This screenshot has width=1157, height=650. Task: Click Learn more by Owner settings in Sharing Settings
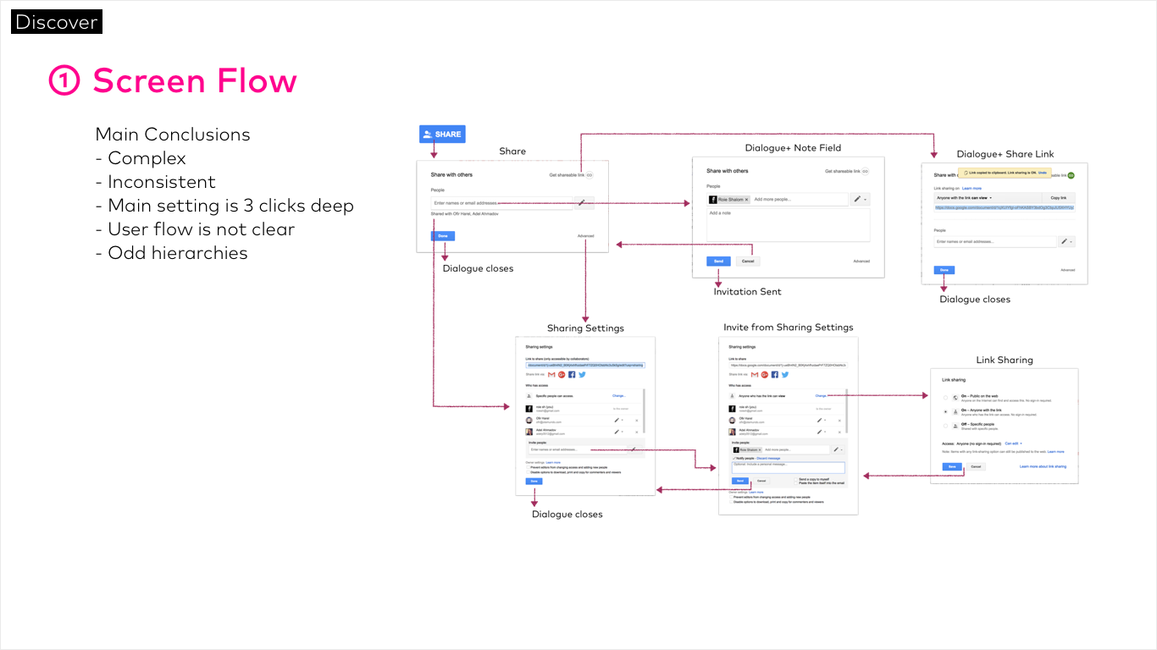[553, 463]
